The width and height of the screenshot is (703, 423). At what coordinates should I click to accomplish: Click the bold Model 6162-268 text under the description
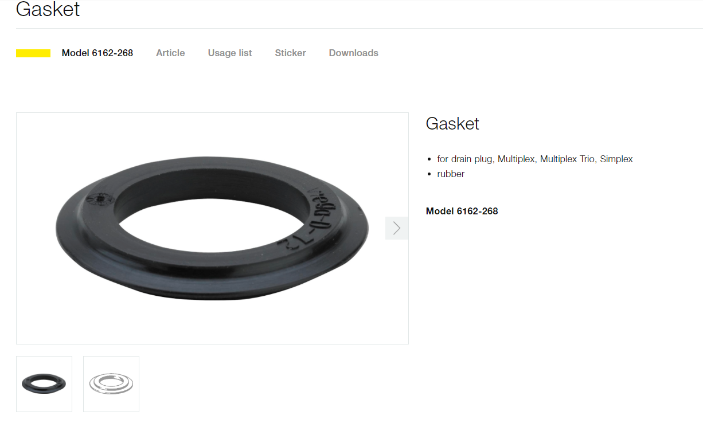pos(462,211)
